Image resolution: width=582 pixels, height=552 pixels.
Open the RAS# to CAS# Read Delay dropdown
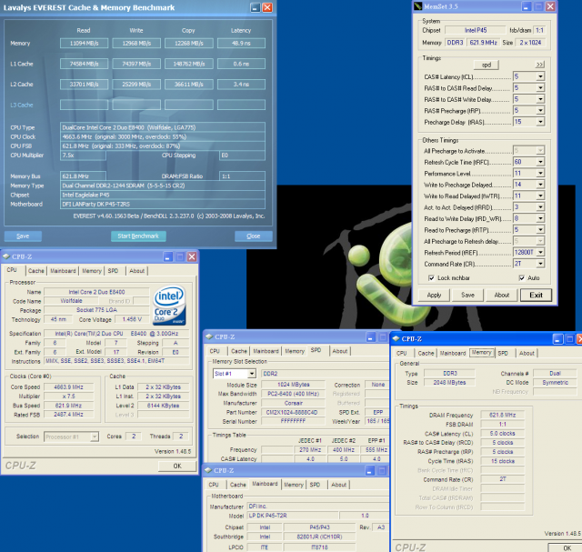(x=540, y=88)
